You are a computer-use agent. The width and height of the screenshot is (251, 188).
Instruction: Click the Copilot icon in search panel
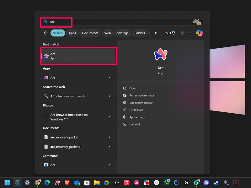click(199, 33)
